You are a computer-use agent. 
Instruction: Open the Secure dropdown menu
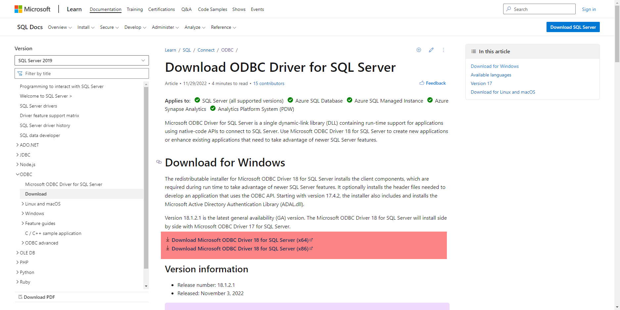click(110, 27)
